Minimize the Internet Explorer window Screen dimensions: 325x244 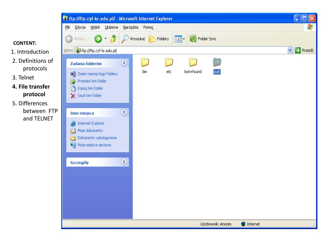point(297,18)
